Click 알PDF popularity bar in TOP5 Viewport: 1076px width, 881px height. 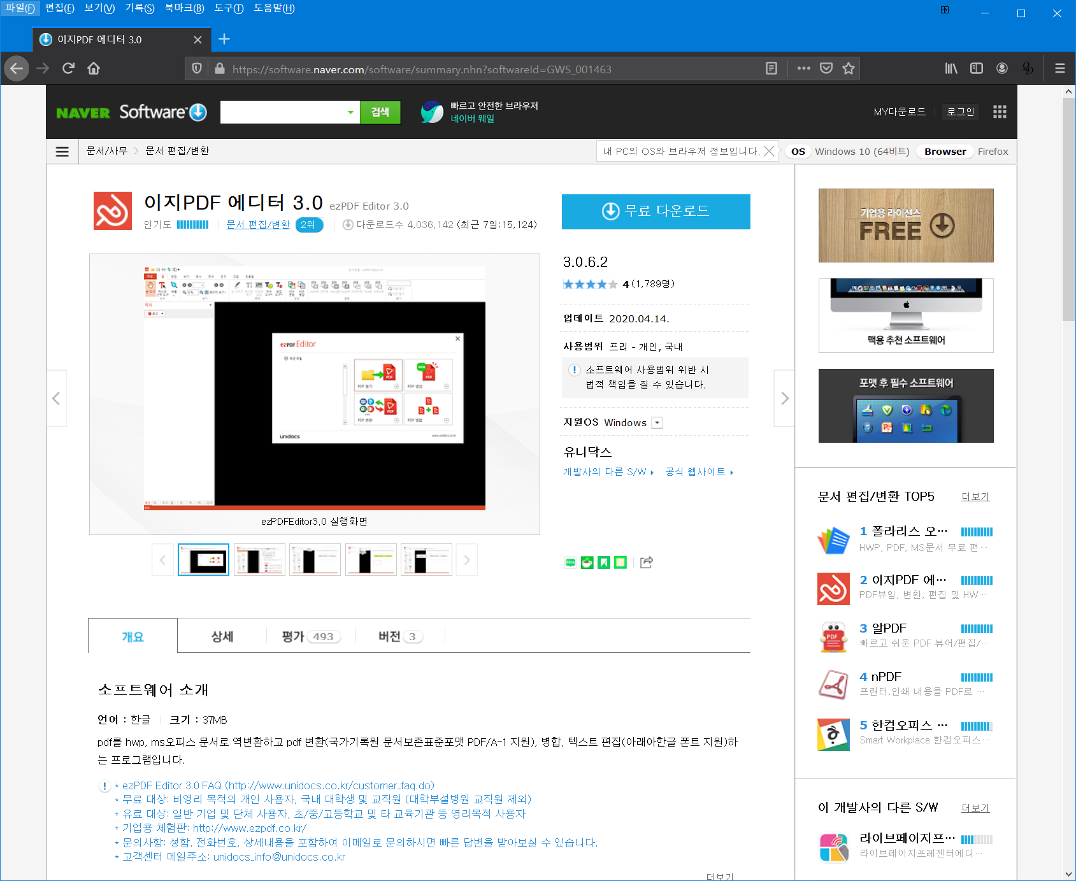pos(977,629)
